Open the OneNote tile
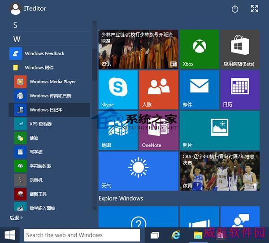This screenshot has width=269, height=243. tap(159, 130)
